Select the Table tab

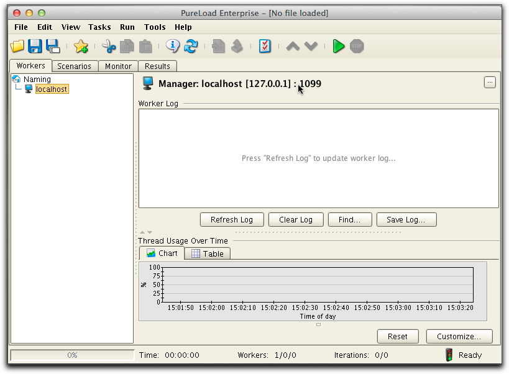pos(208,253)
